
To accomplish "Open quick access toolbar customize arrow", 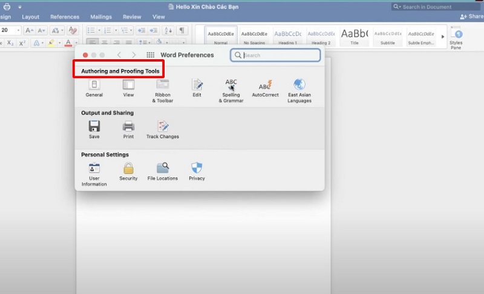I will point(19,7).
